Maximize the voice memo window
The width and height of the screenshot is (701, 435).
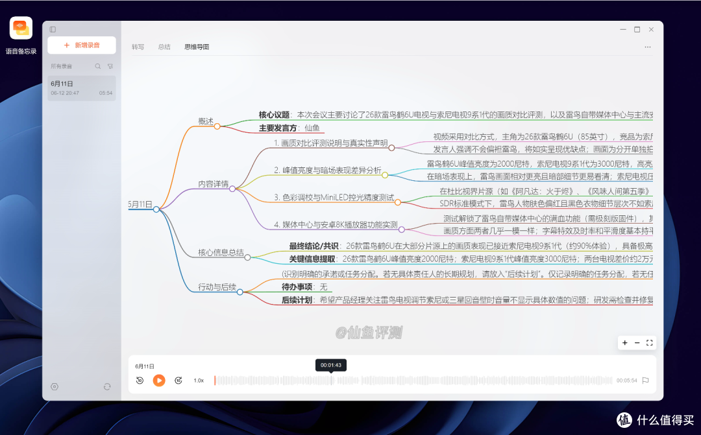pos(637,29)
